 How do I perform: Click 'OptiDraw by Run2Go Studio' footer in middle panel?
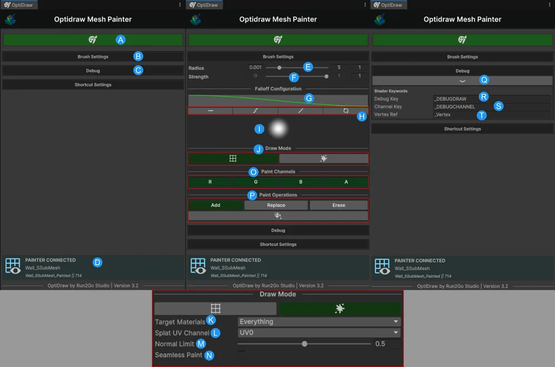coord(263,286)
